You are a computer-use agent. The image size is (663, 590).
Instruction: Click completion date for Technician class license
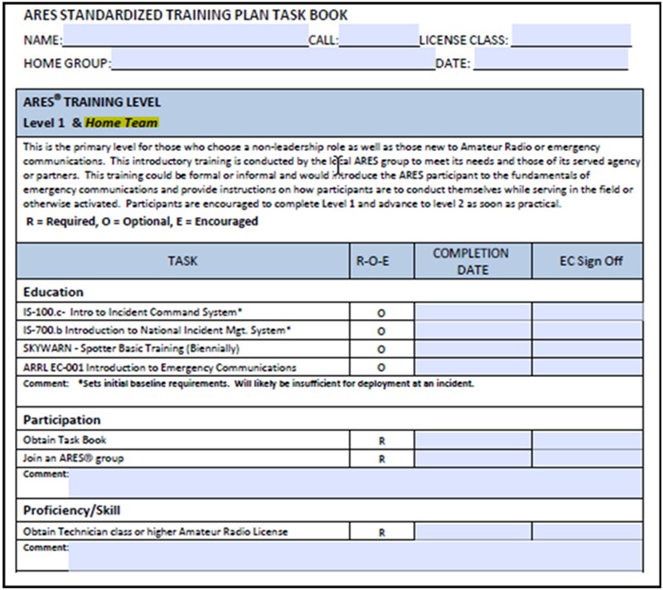472,531
